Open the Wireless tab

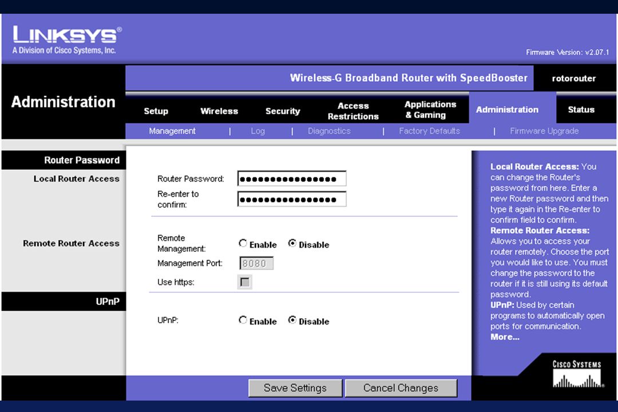[x=219, y=111]
